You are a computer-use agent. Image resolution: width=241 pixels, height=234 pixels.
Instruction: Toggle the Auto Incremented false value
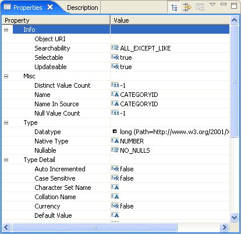pos(127,169)
